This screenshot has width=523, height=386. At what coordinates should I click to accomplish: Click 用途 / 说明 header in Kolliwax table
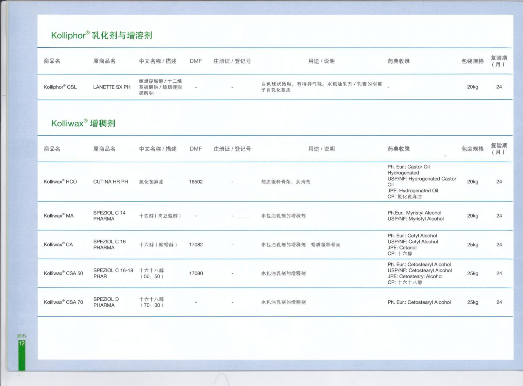(x=322, y=149)
